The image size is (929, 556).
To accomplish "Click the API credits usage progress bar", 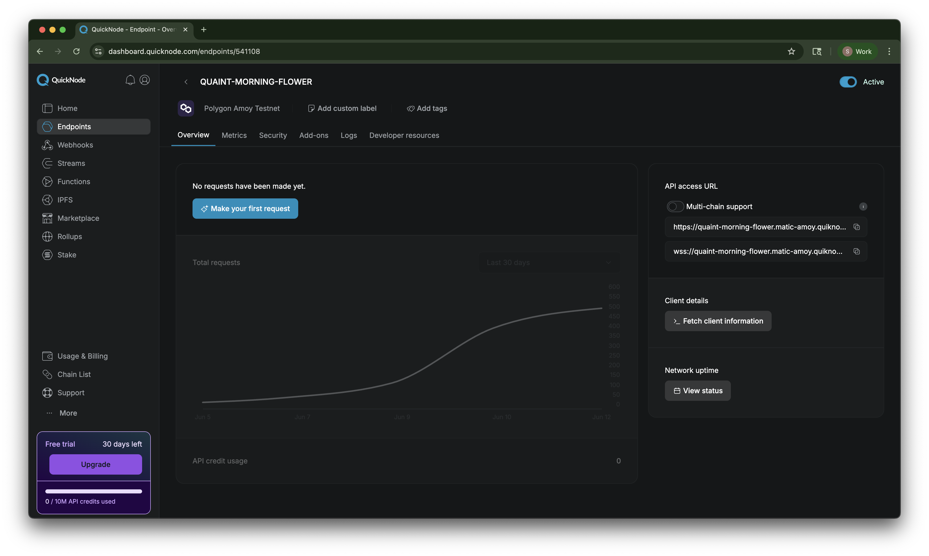I will click(x=93, y=491).
